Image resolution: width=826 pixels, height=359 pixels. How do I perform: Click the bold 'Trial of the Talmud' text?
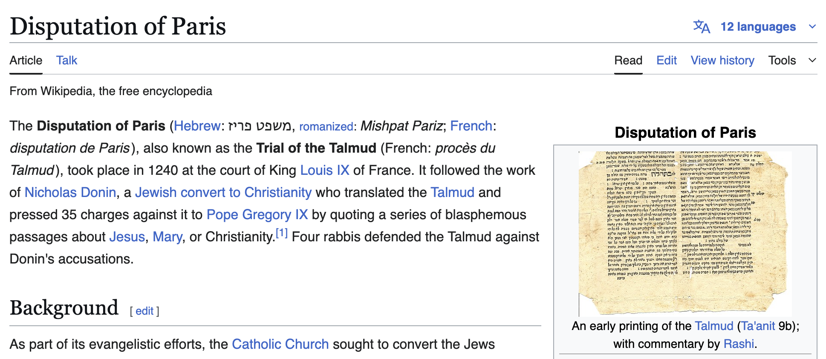[x=316, y=148]
